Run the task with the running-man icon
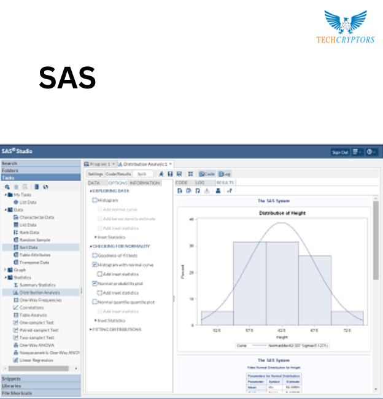Screen dimensions: 383x399 click(x=161, y=174)
